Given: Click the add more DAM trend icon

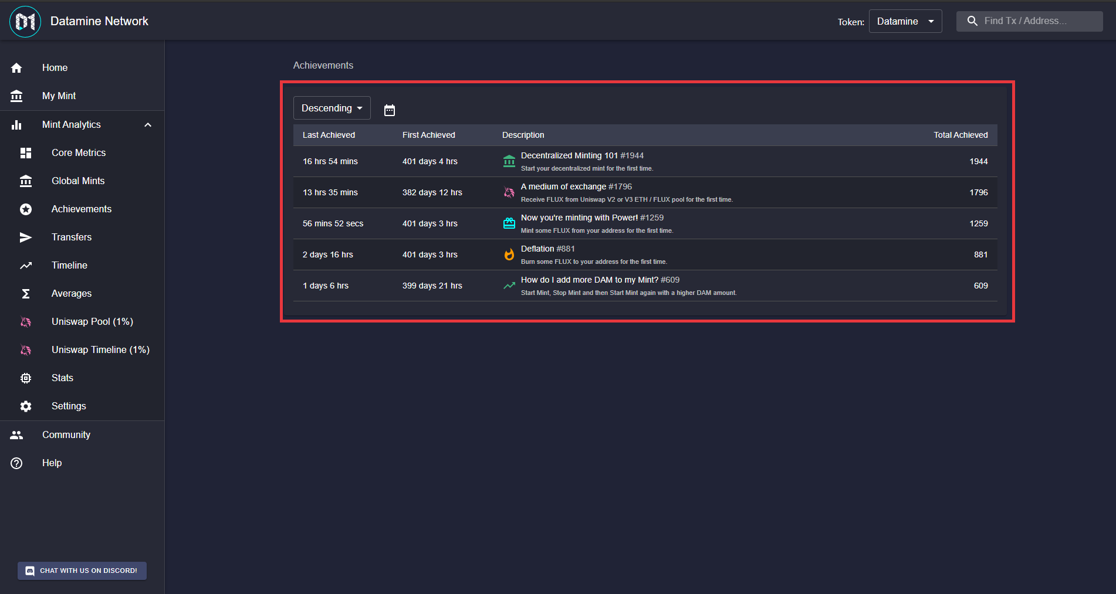Looking at the screenshot, I should [x=509, y=286].
